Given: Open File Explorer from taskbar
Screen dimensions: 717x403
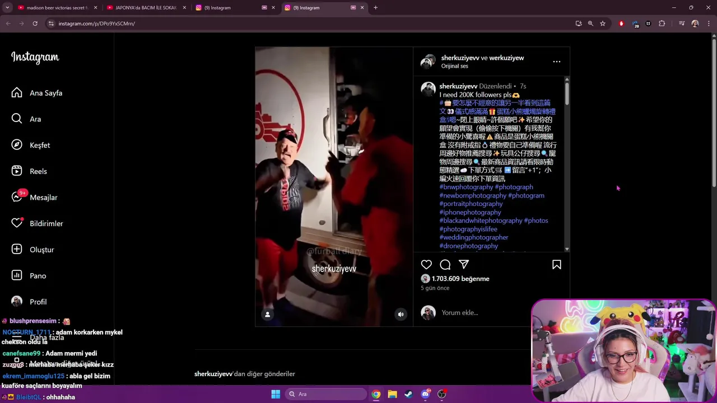Looking at the screenshot, I should 392,394.
